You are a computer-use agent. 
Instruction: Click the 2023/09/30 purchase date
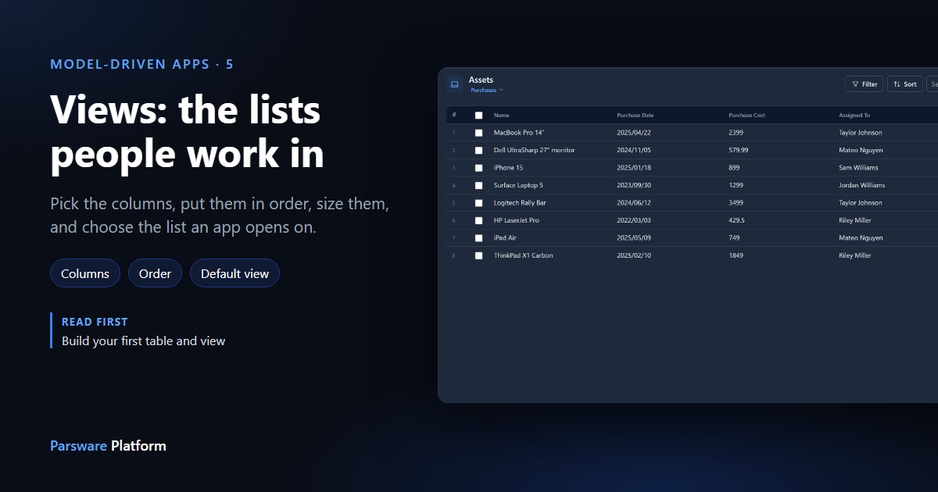click(634, 185)
